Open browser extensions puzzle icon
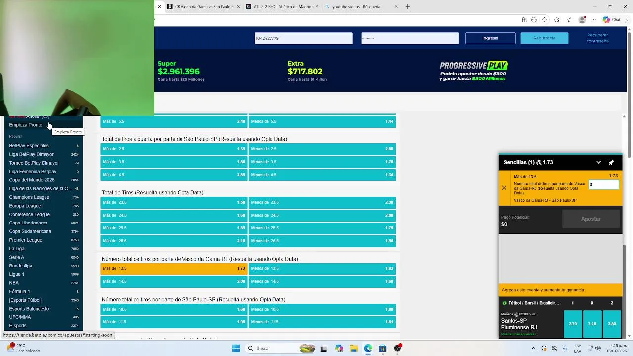The image size is (633, 356). tap(557, 20)
